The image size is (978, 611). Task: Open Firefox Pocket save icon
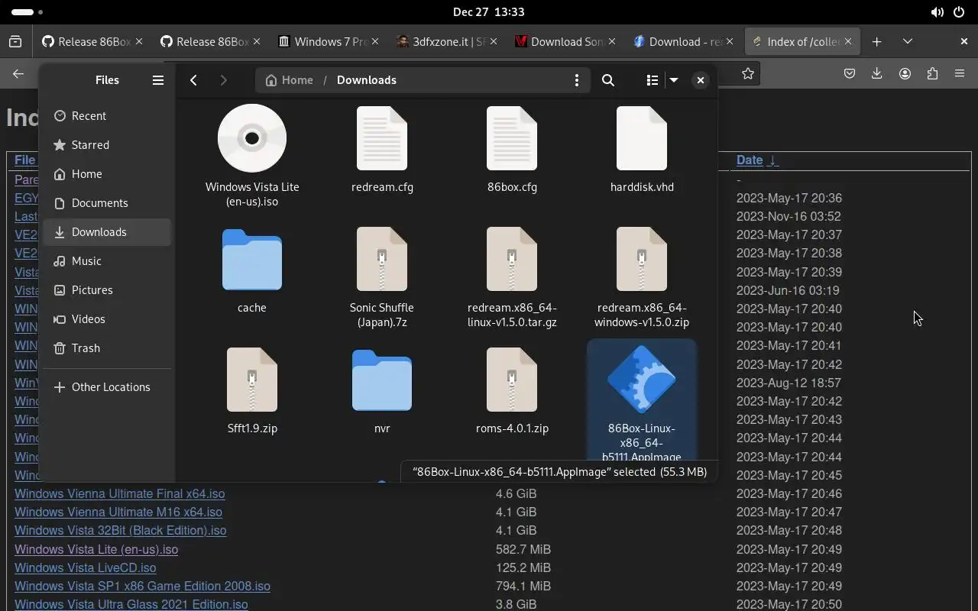click(850, 74)
